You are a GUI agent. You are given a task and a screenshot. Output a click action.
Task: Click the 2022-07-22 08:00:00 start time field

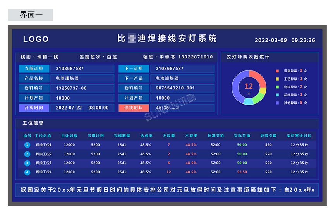tap(82, 108)
